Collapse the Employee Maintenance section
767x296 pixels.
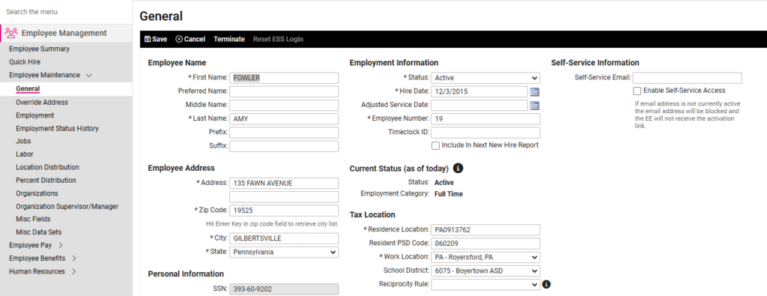pyautogui.click(x=88, y=76)
